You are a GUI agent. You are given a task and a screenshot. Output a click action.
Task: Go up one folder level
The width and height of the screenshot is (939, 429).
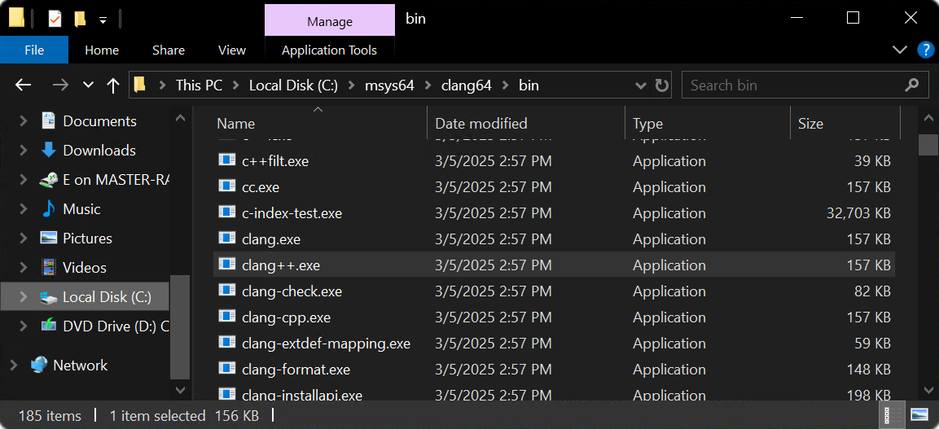[112, 85]
